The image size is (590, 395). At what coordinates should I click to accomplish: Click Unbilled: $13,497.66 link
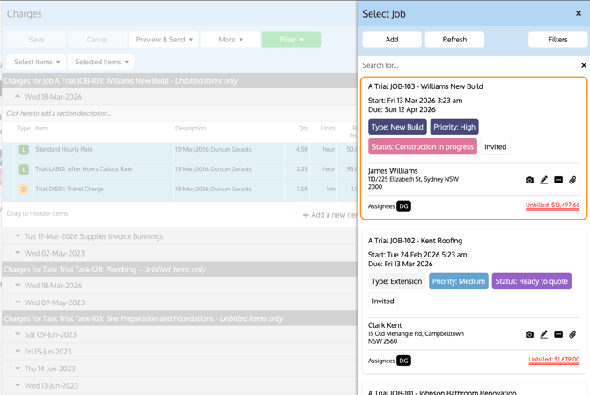click(552, 205)
